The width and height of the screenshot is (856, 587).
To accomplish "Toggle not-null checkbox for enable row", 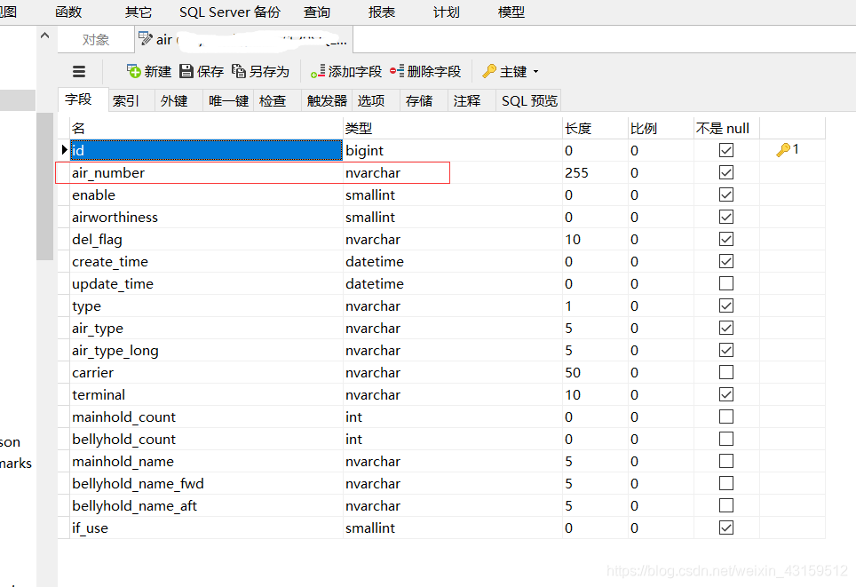I will (x=726, y=194).
